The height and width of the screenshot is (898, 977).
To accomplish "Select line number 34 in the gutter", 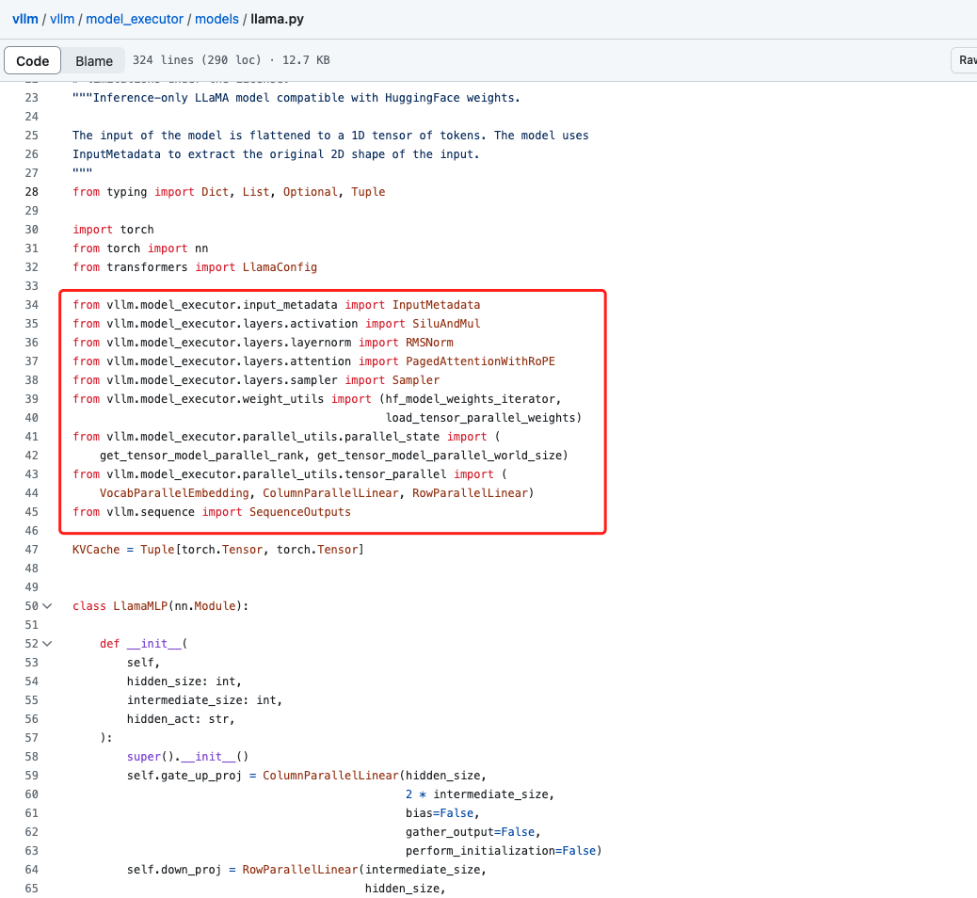I will point(31,305).
